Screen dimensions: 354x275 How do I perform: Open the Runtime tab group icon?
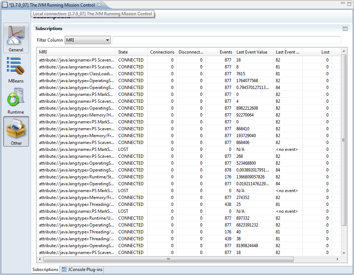[x=16, y=101]
